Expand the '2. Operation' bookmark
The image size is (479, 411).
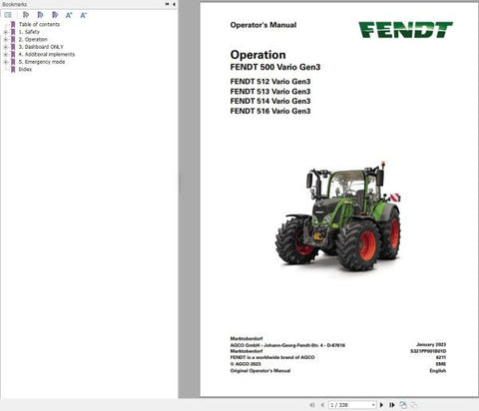click(x=5, y=39)
